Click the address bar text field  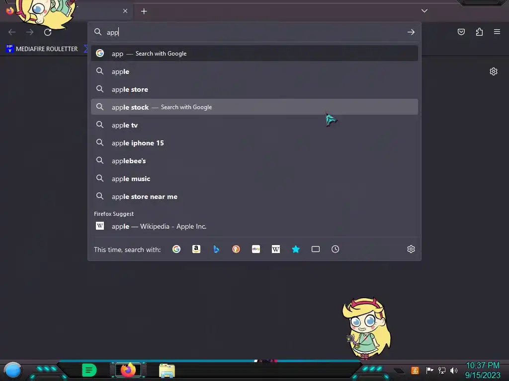point(255,32)
